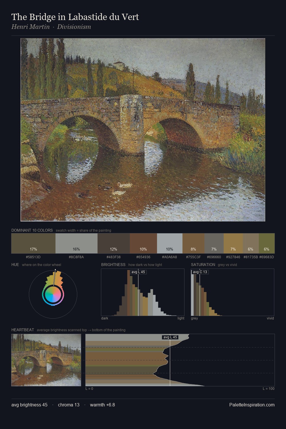This screenshot has height=429, width=286.
Task: Click the BRIGHTNESS section heading
Action: click(x=113, y=265)
